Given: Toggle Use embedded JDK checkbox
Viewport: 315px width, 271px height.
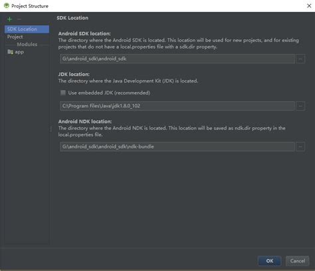Looking at the screenshot, I should [63, 93].
